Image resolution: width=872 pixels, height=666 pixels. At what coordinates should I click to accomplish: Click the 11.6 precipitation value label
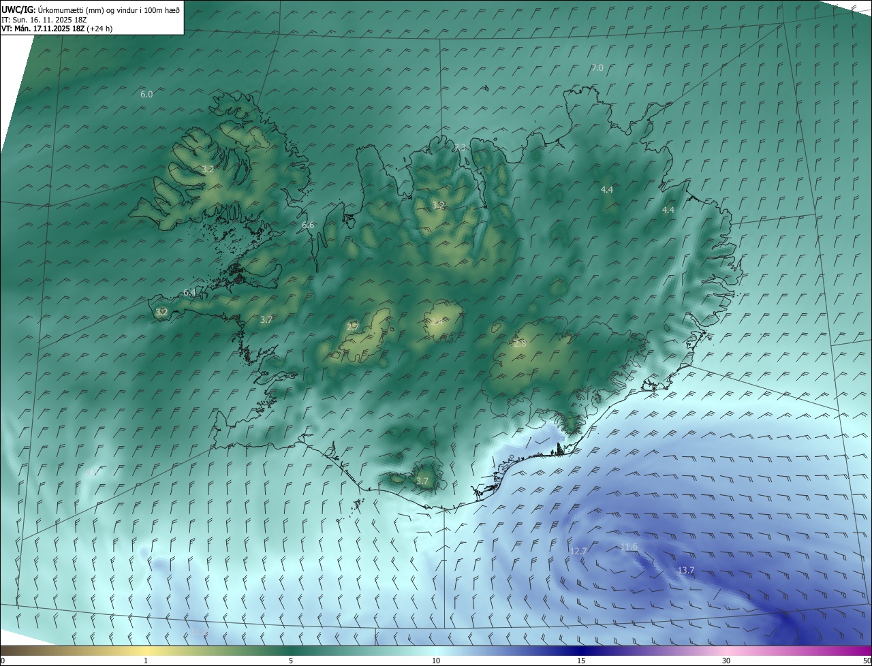pos(629,547)
